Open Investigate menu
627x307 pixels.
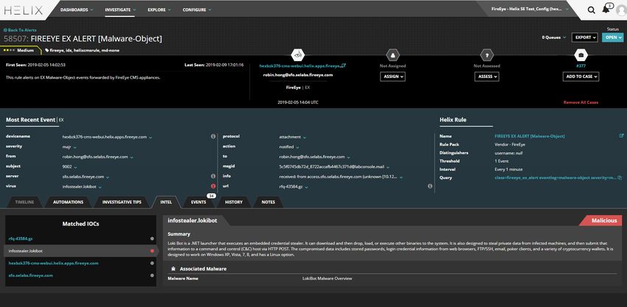(120, 10)
